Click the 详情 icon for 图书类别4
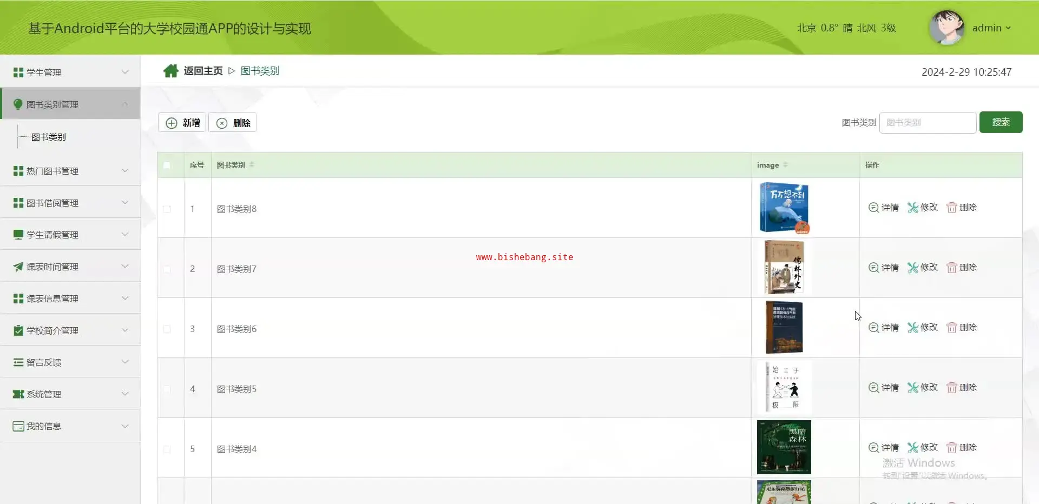The image size is (1039, 504). 873,448
